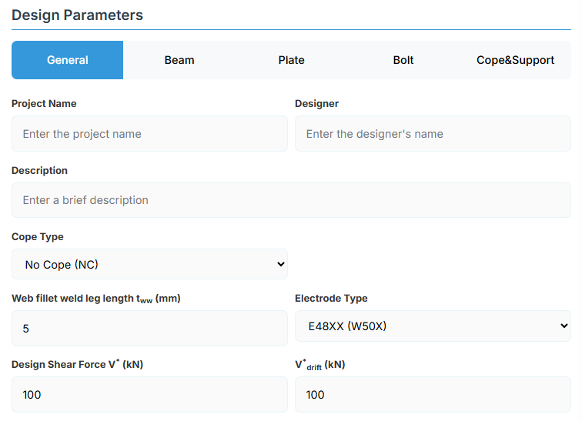Screen dimensions: 582x421
Task: Select the Cope&Support tab
Action: 515,60
